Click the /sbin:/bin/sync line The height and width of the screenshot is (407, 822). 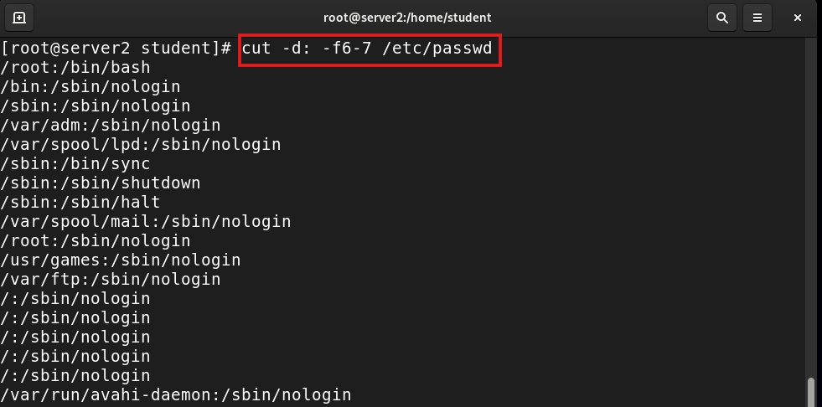[75, 164]
